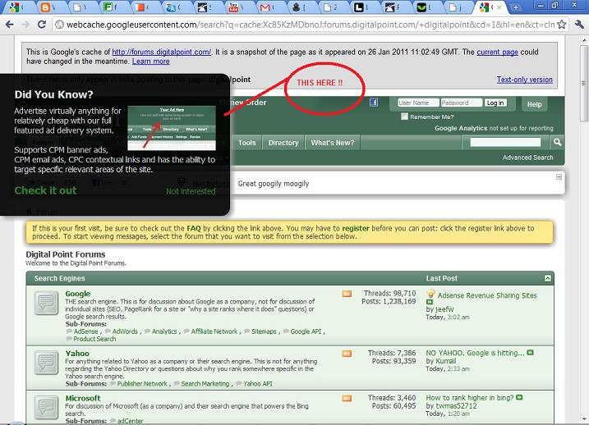Image resolution: width=589 pixels, height=425 pixels.
Task: Click lightbulb icon beside Adsense Revenue Sharing Sites
Action: (x=430, y=294)
